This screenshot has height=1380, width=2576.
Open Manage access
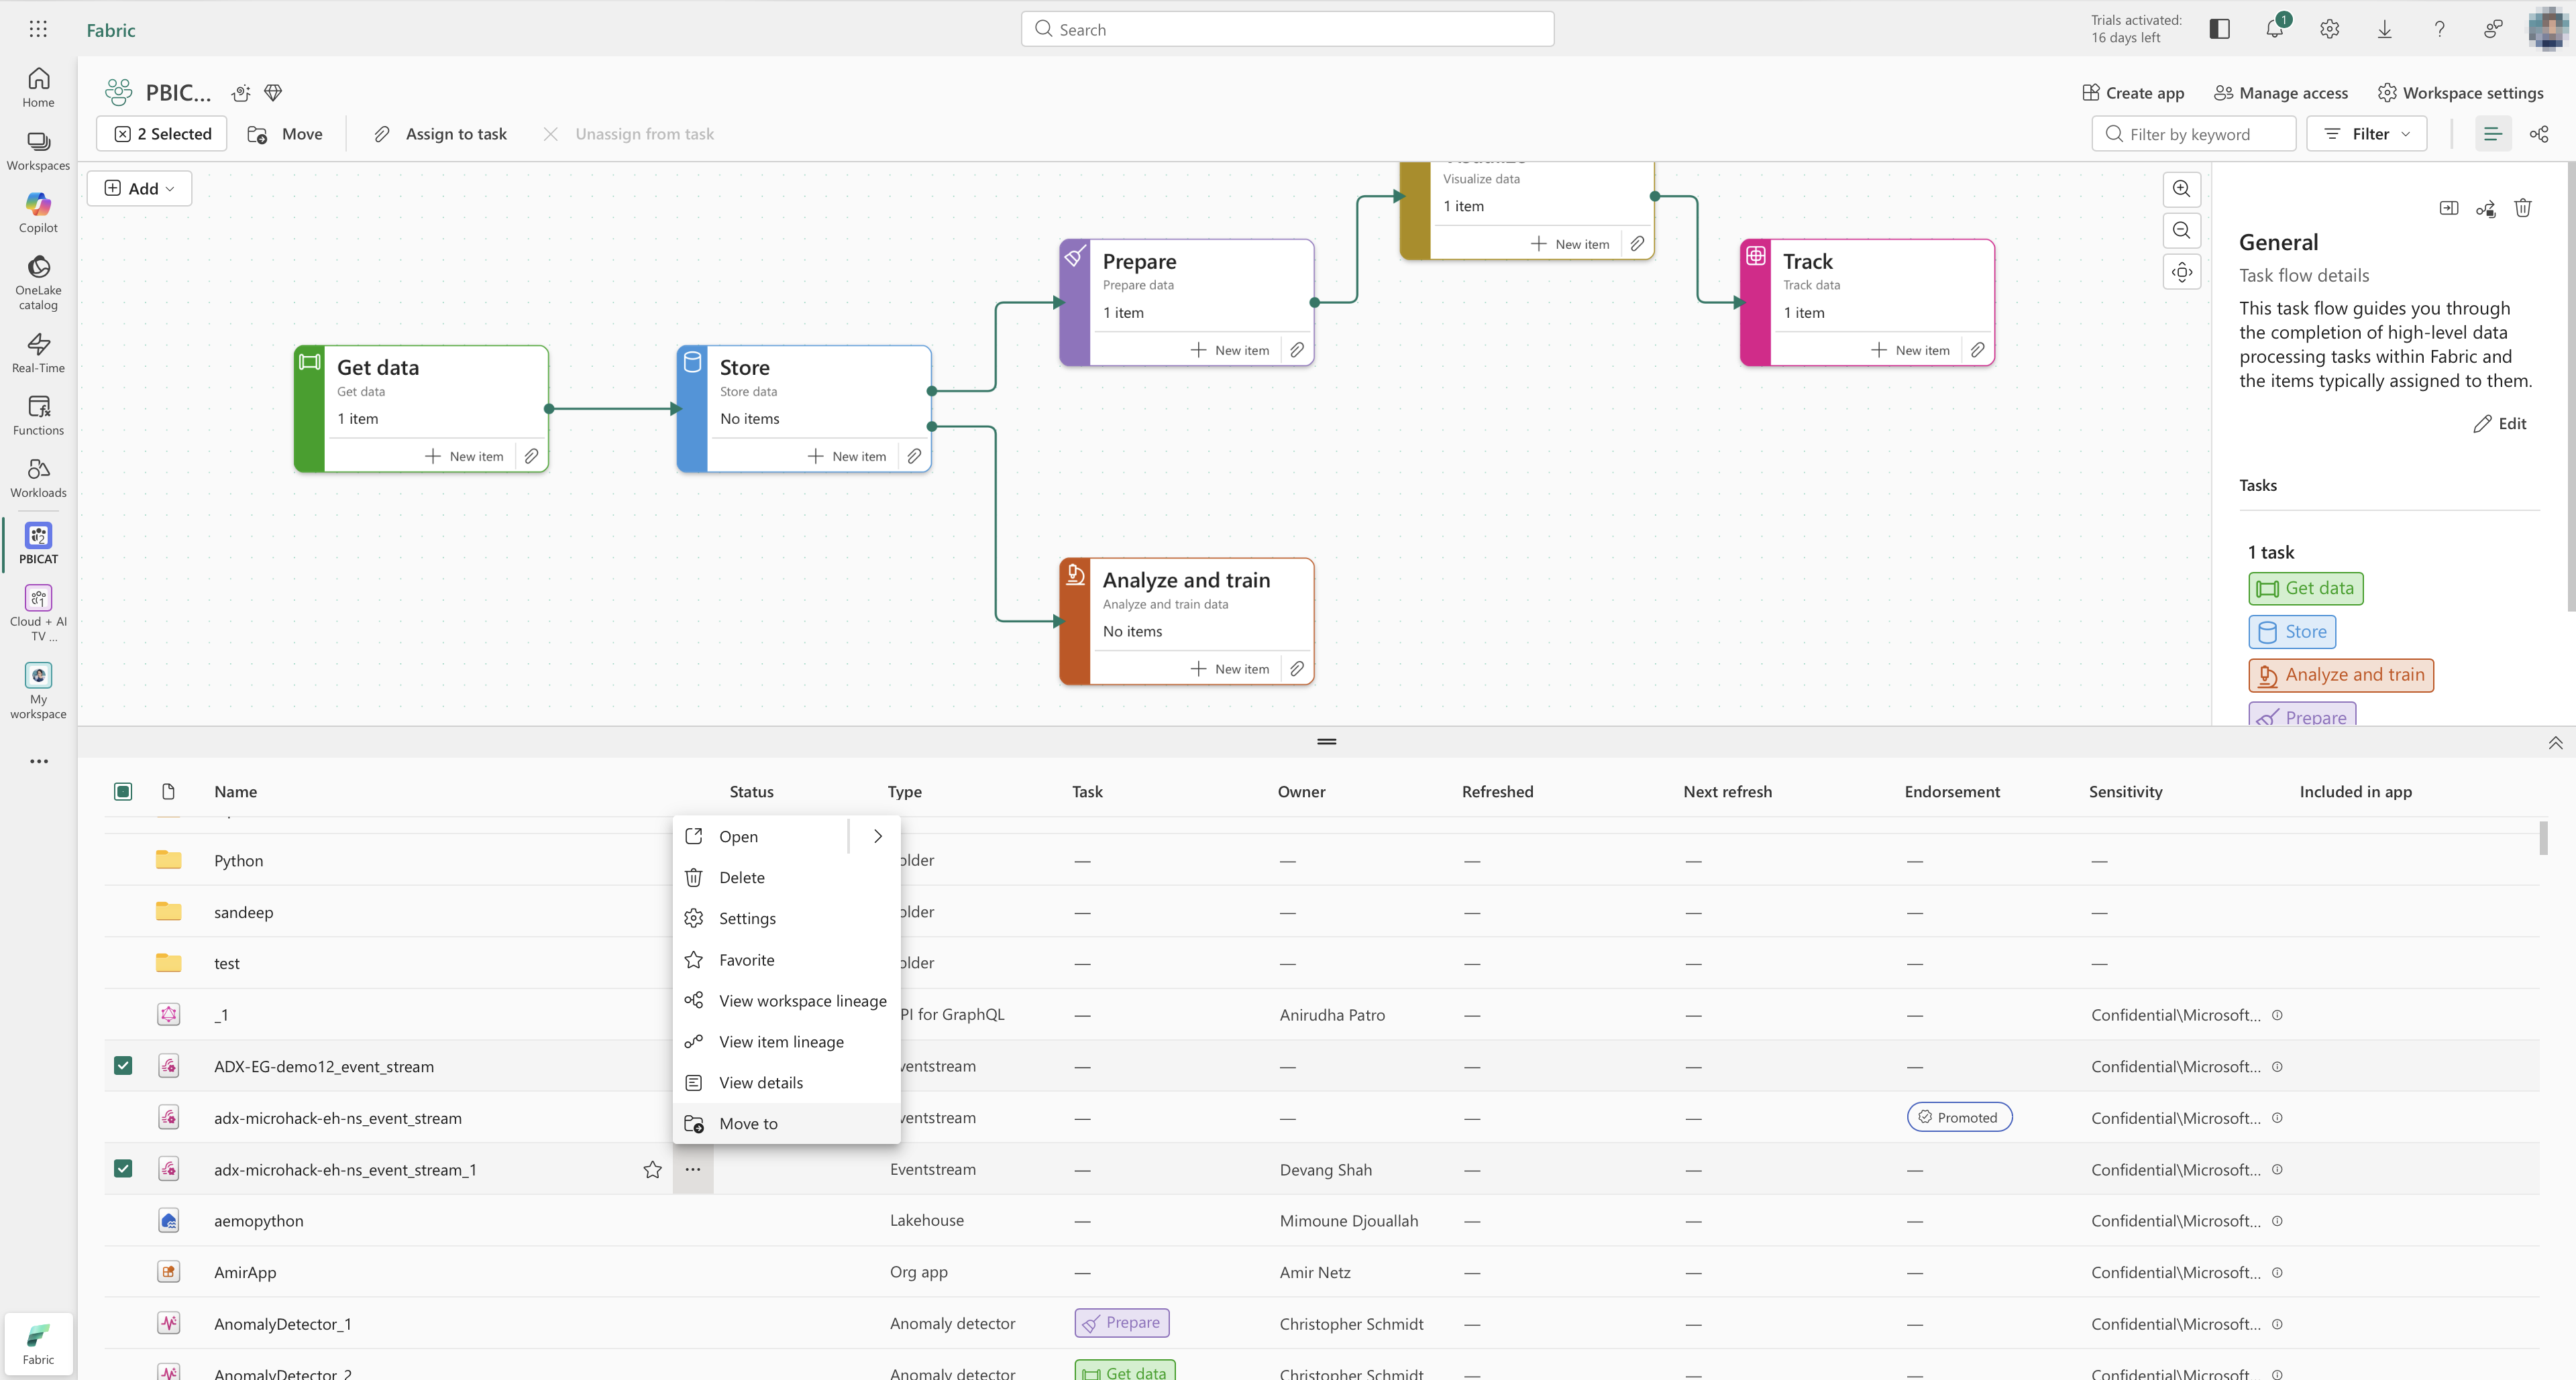tap(2280, 93)
